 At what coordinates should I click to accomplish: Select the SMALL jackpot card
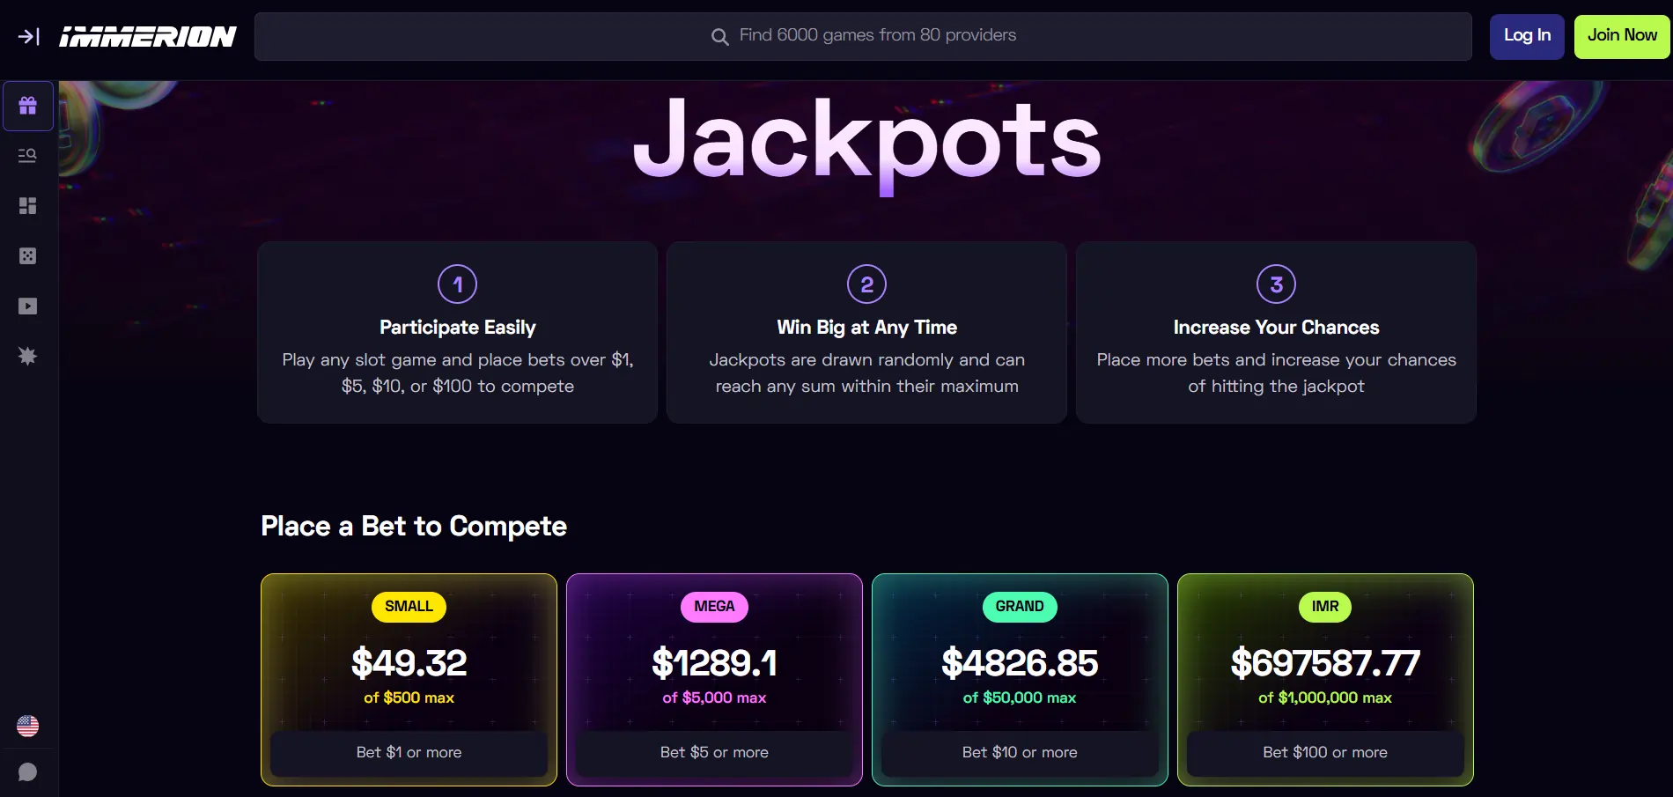click(x=409, y=669)
